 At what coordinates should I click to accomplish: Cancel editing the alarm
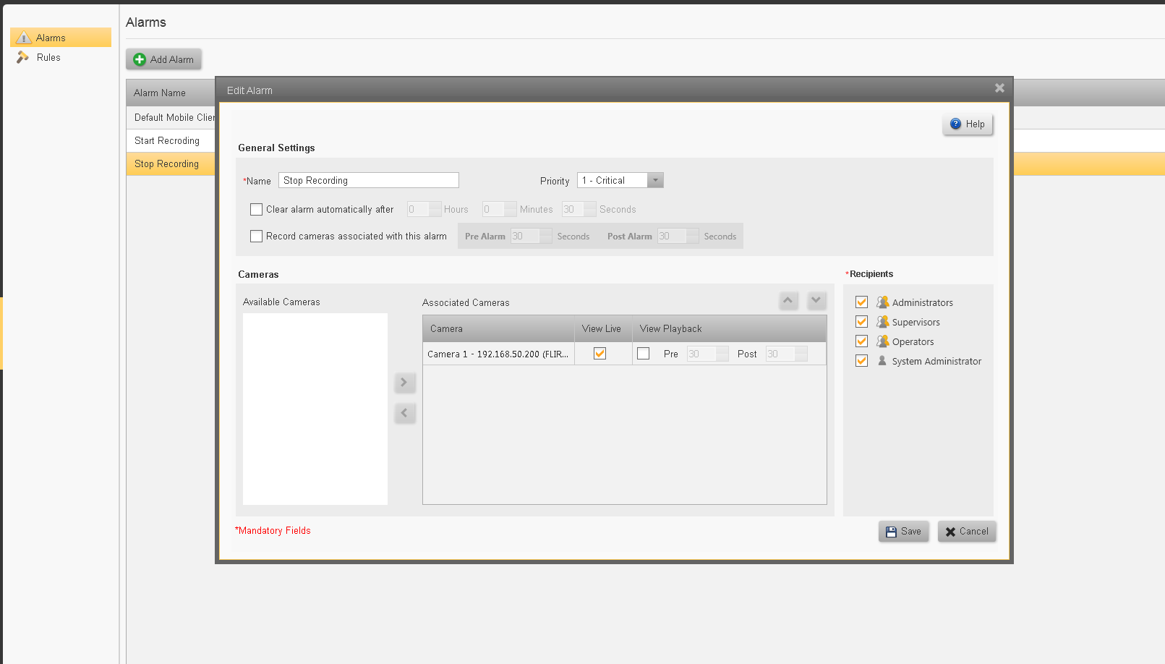coord(966,532)
